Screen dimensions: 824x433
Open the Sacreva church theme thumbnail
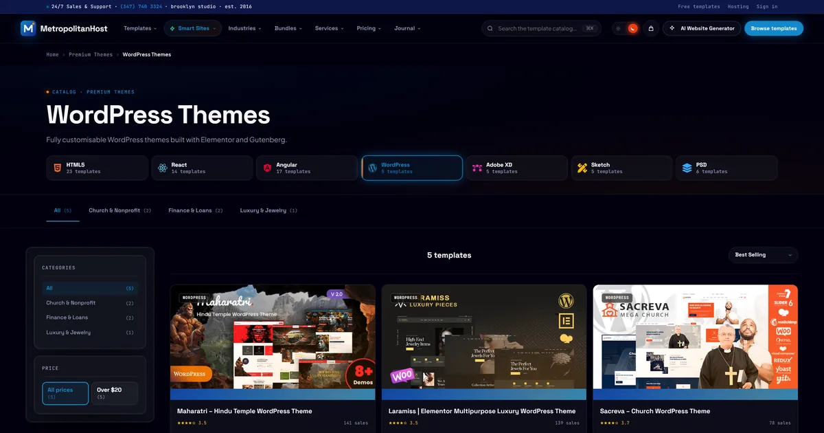pyautogui.click(x=696, y=342)
